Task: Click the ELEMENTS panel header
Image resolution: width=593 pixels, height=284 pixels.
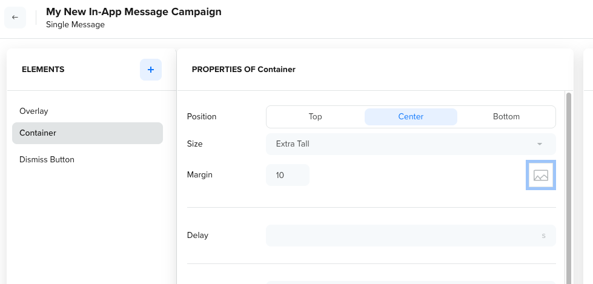Action: (43, 70)
